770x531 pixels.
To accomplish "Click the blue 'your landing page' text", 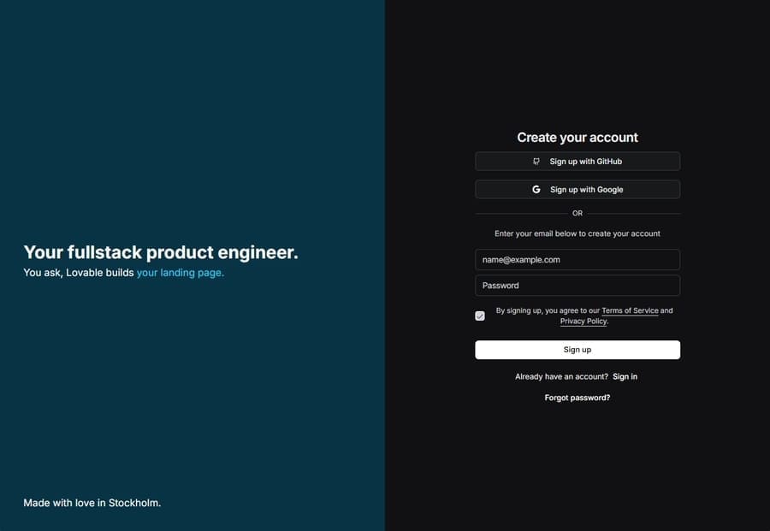I will click(181, 273).
